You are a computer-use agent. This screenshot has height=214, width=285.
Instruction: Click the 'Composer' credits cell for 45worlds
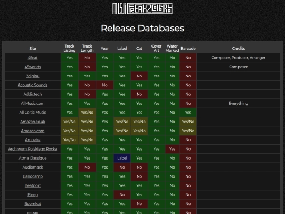[x=239, y=67]
